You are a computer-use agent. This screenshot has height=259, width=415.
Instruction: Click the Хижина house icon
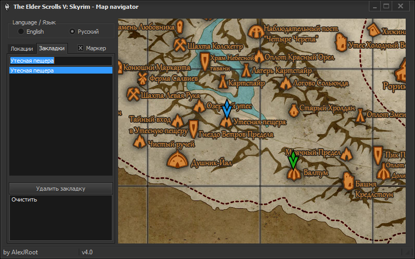point(374,30)
